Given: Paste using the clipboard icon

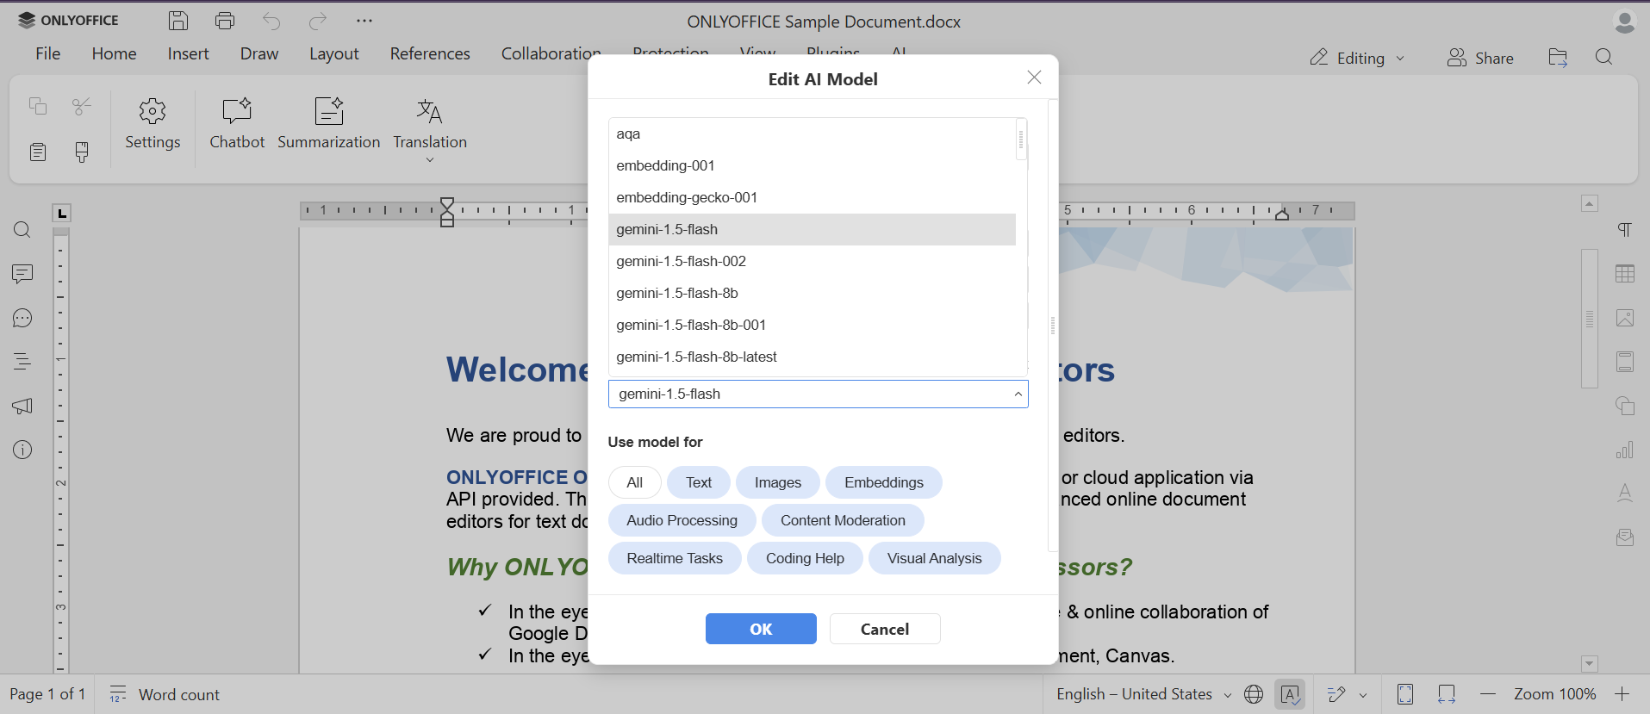Looking at the screenshot, I should [38, 152].
